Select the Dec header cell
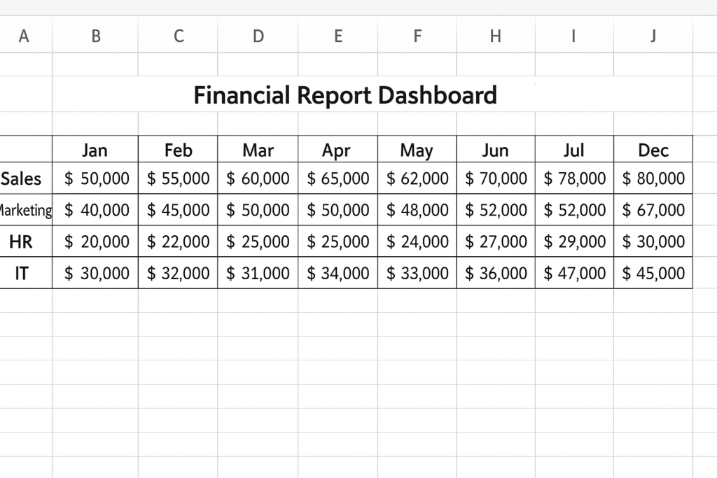This screenshot has height=478, width=717. (653, 150)
